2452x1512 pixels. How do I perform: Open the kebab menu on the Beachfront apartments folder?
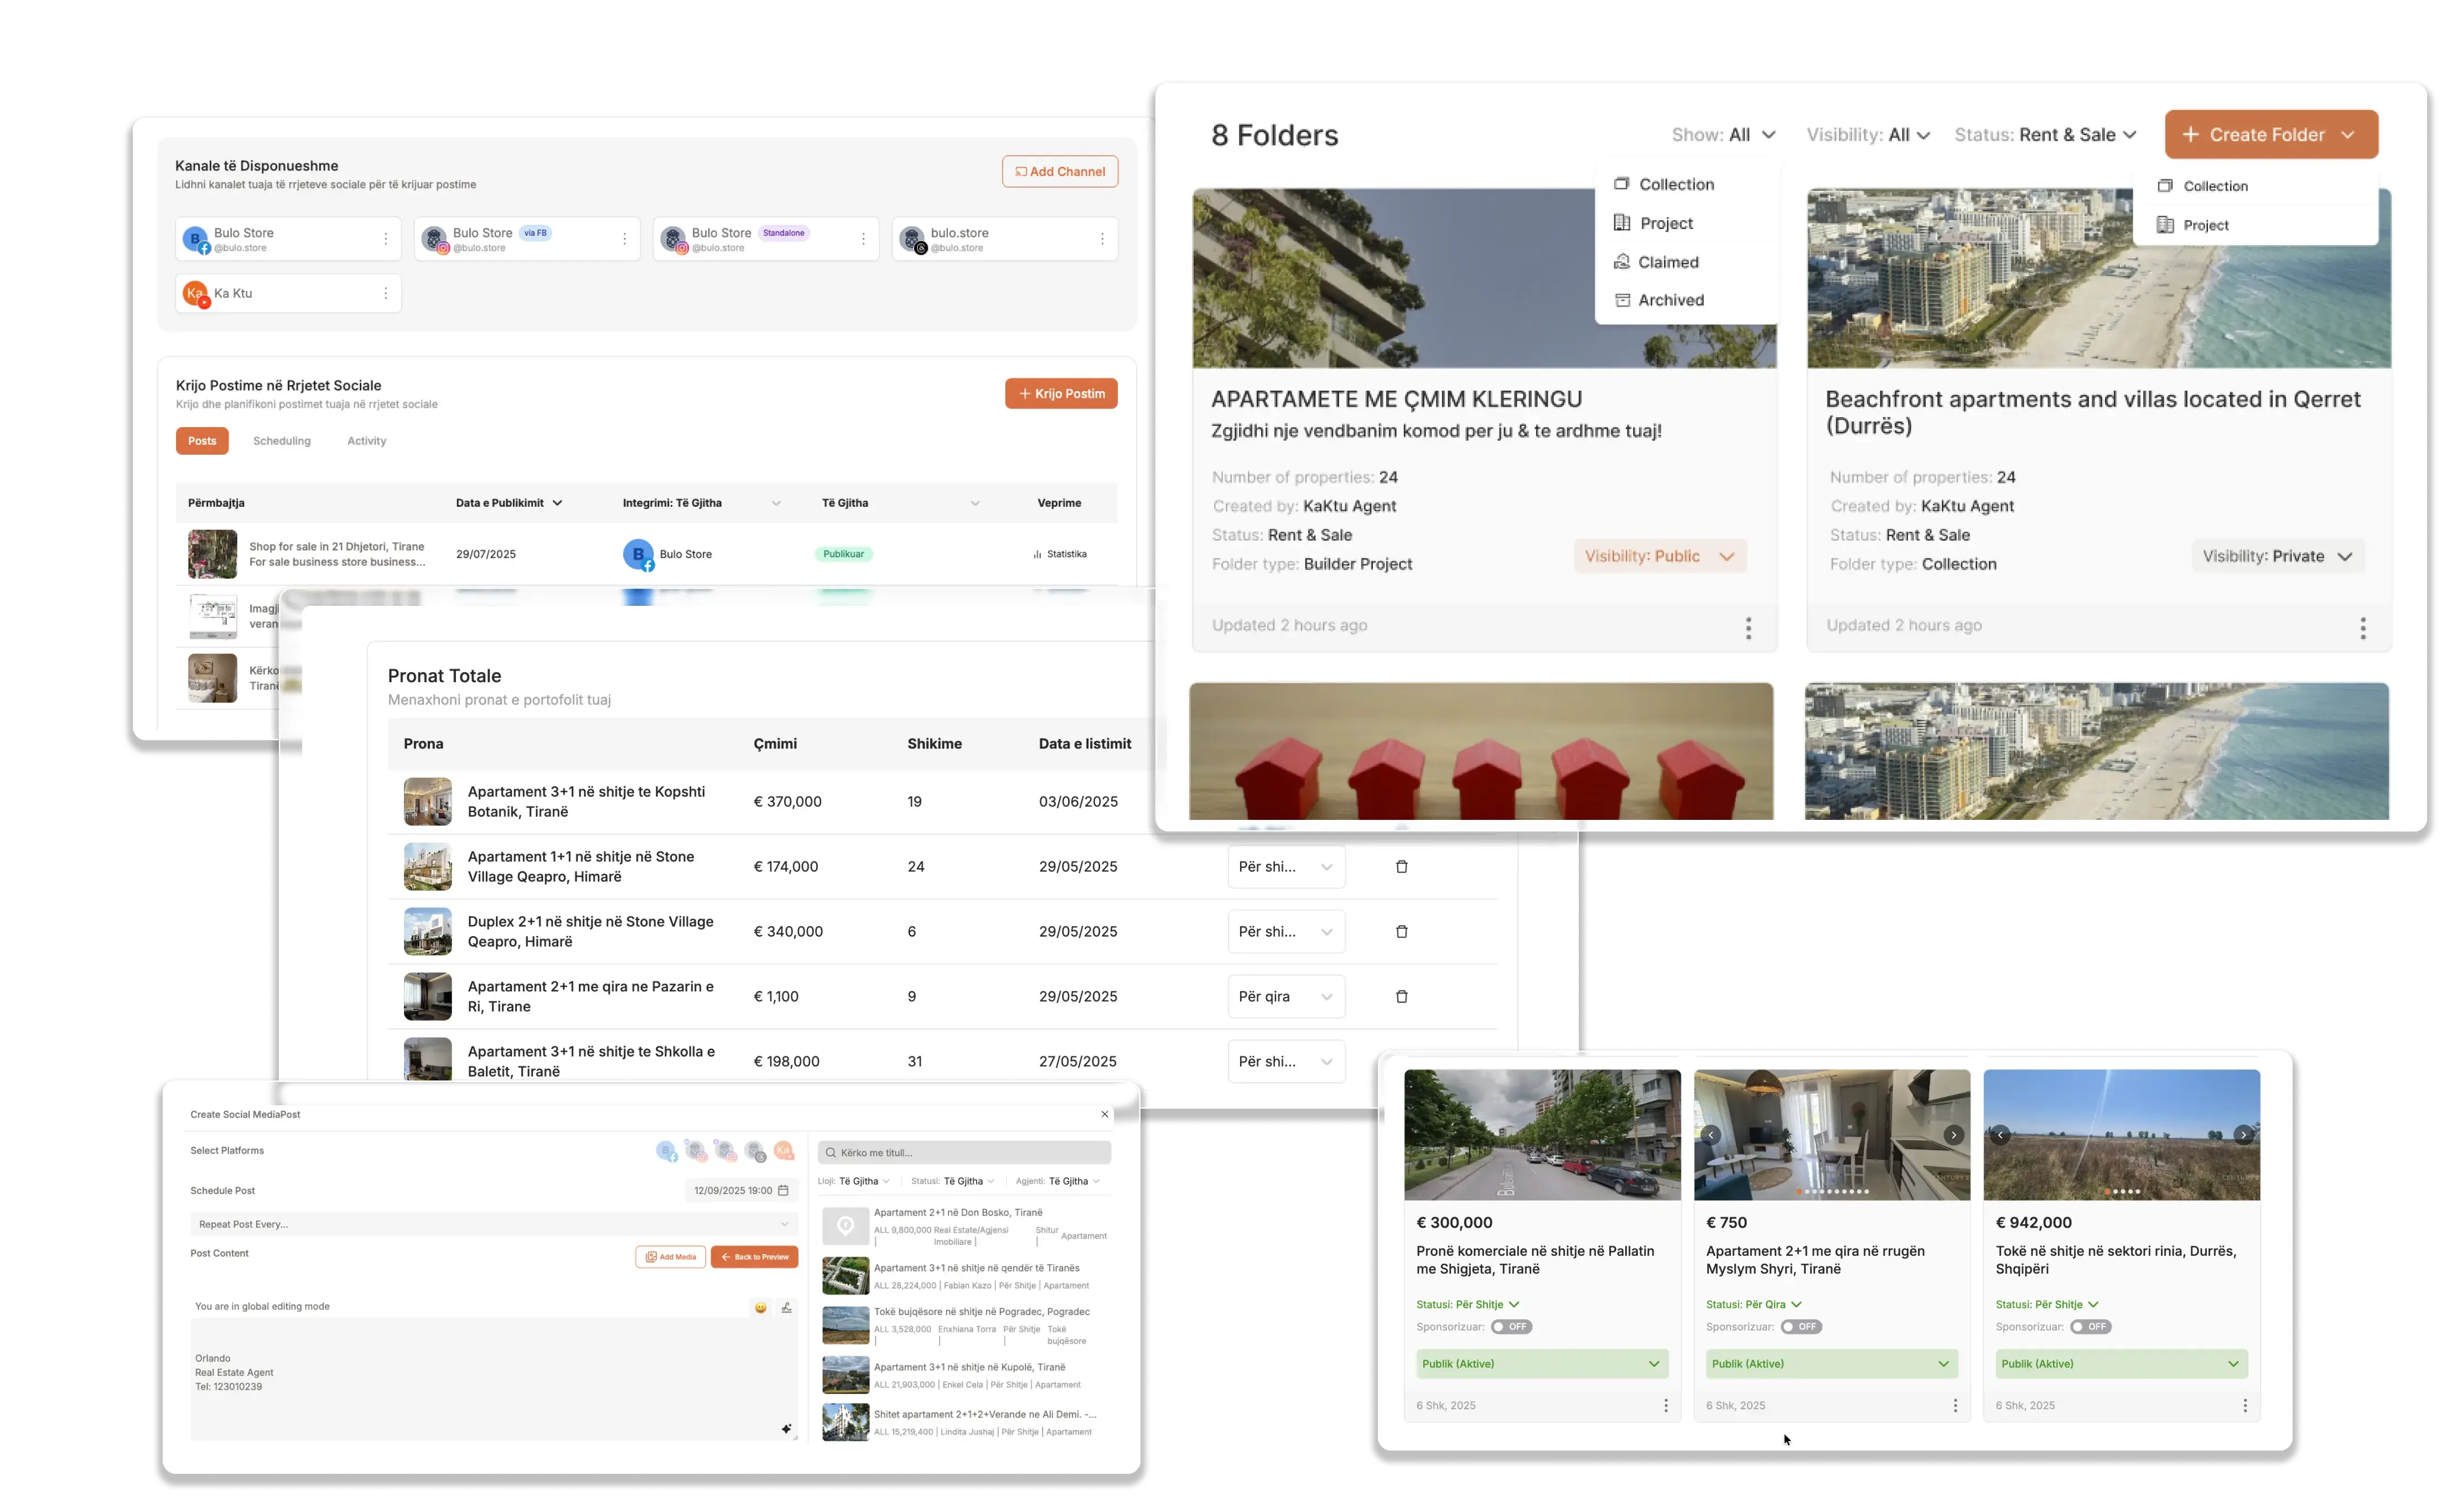coord(2362,627)
